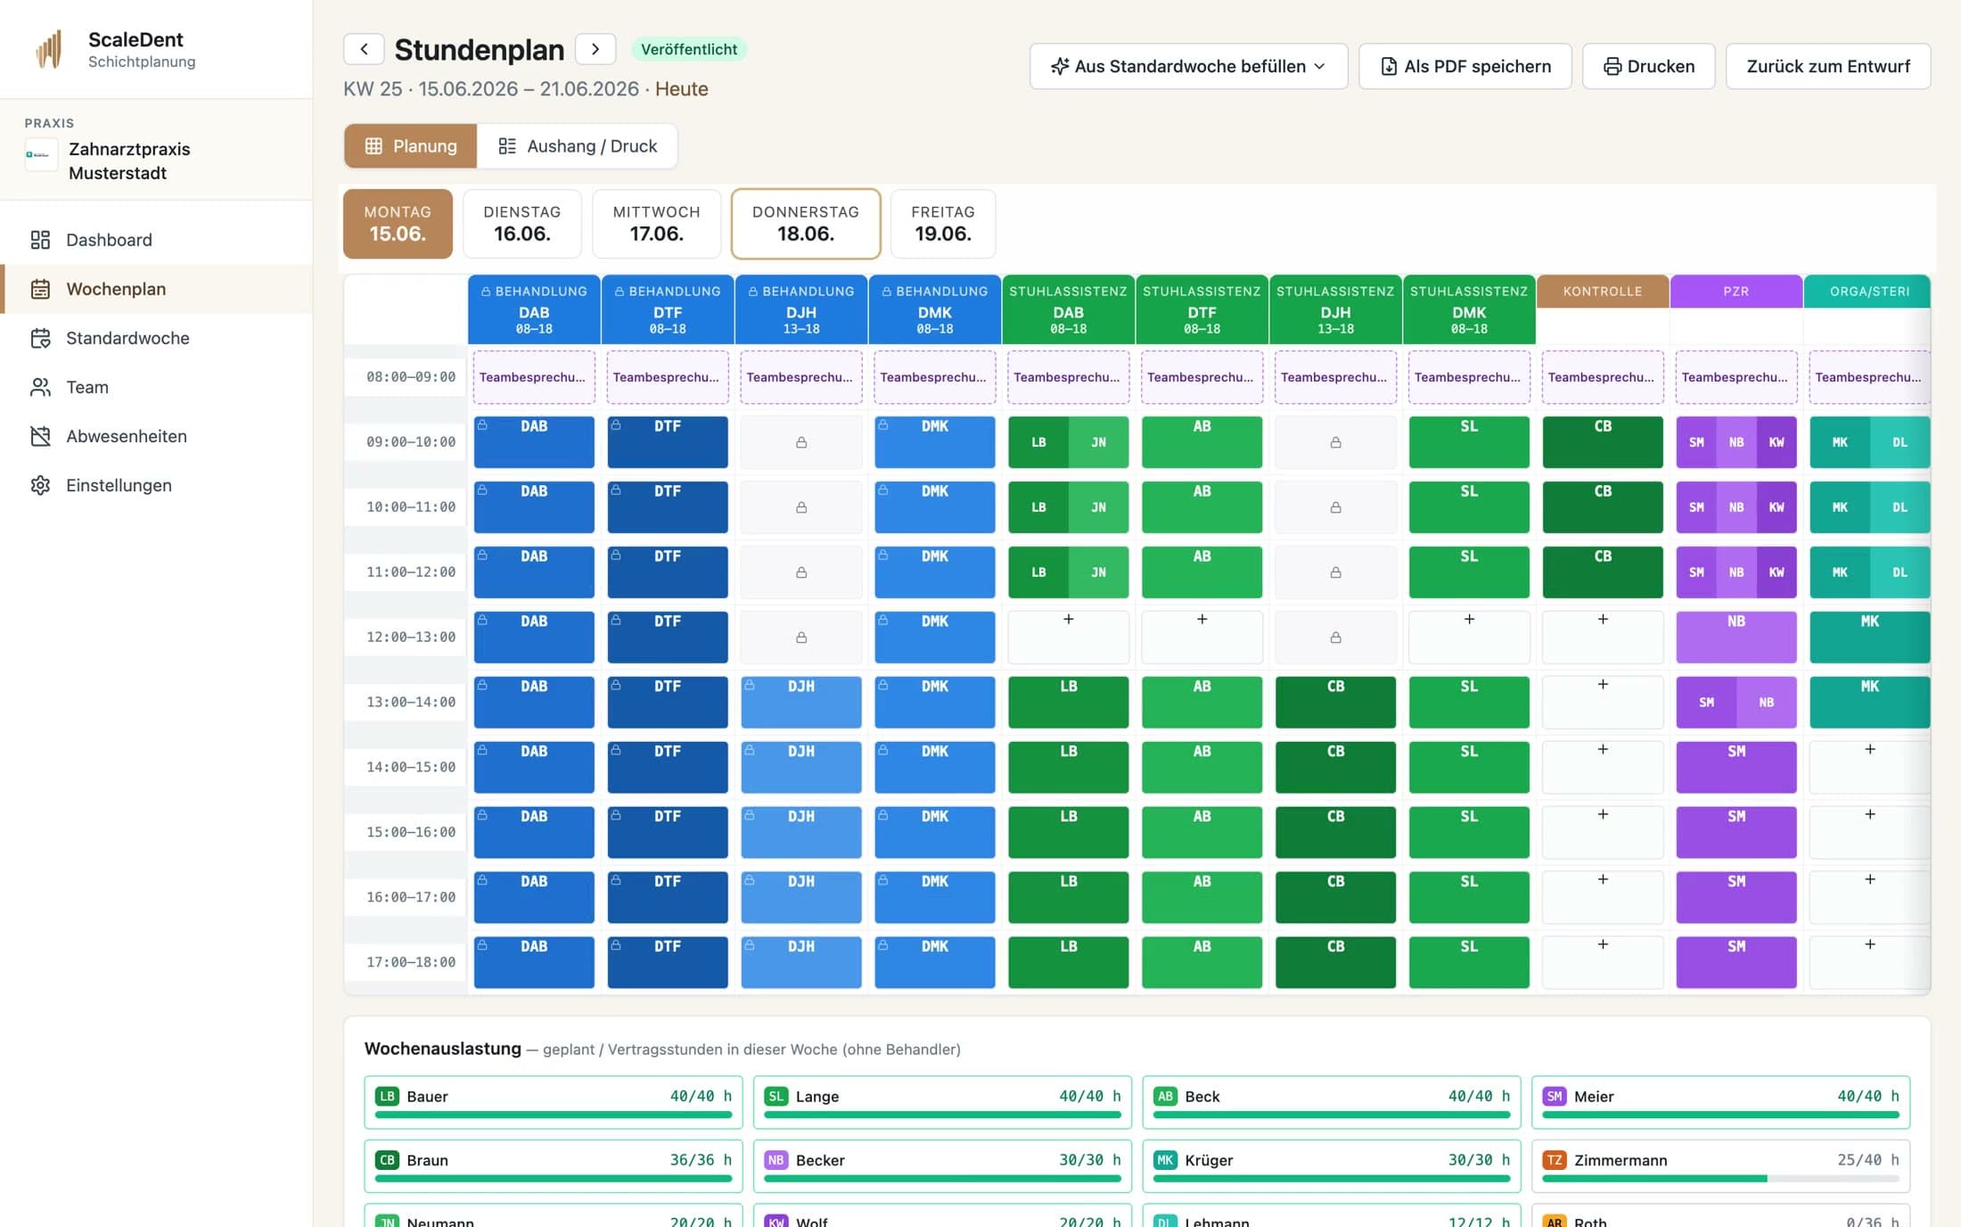Add assignment to Kontrolle 15:00 slot
Viewport: 1961px width, 1227px height.
[1603, 833]
